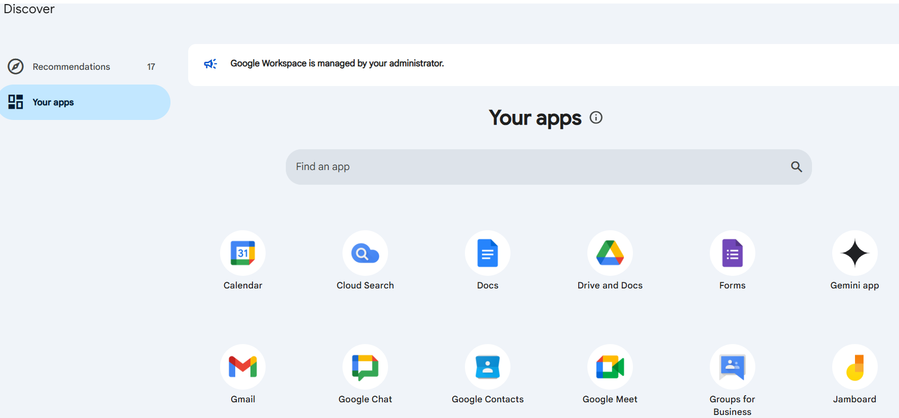Click the Google Contacts label
The height and width of the screenshot is (418, 899).
coord(488,399)
